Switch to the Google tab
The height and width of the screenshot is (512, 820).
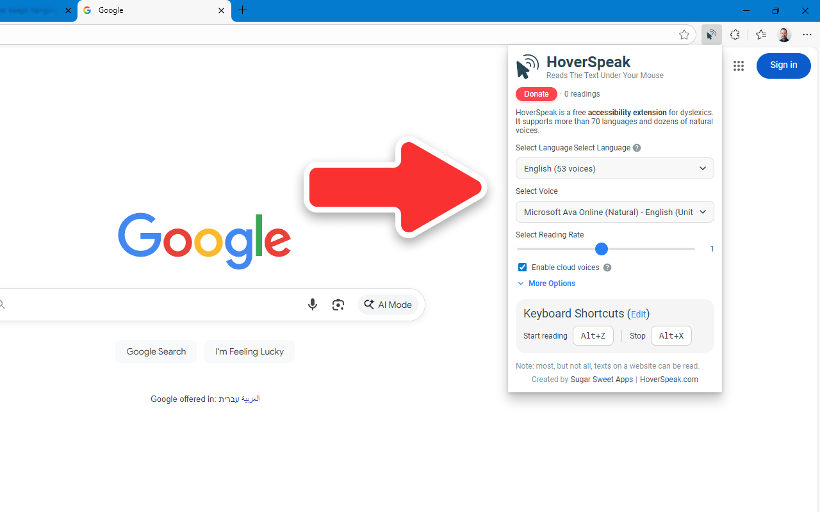(154, 10)
